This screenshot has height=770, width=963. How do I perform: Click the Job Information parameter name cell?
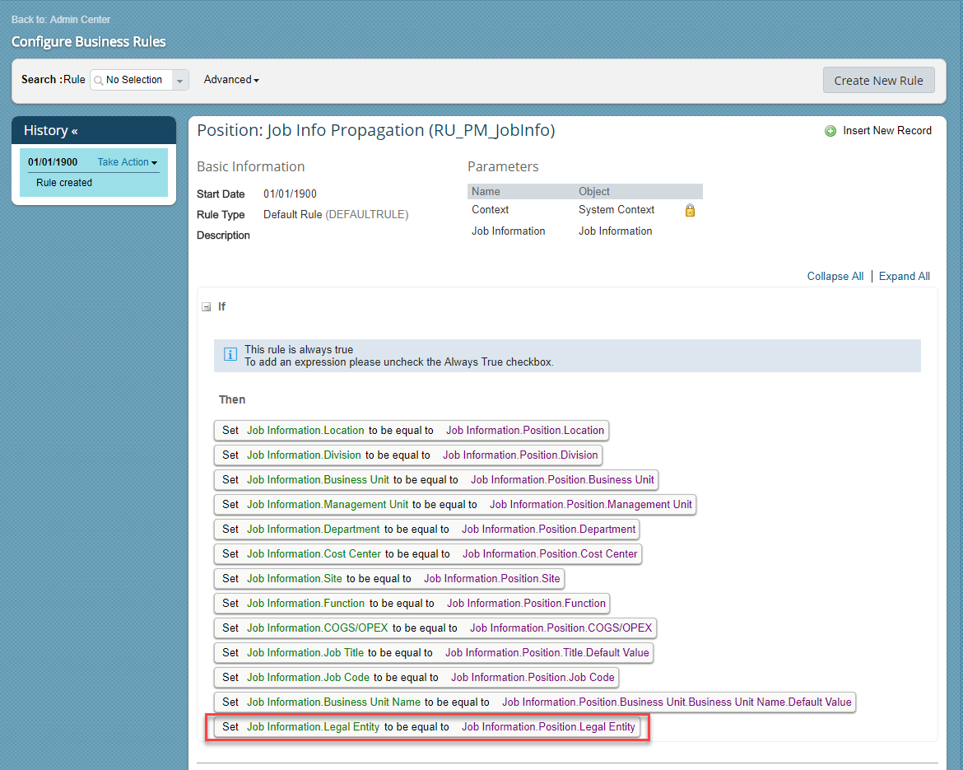tap(508, 231)
